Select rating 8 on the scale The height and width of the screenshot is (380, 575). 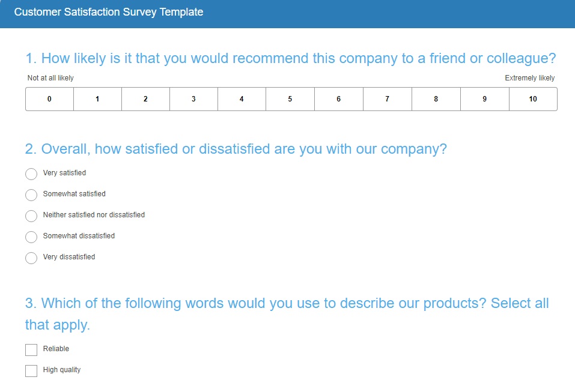(x=436, y=99)
